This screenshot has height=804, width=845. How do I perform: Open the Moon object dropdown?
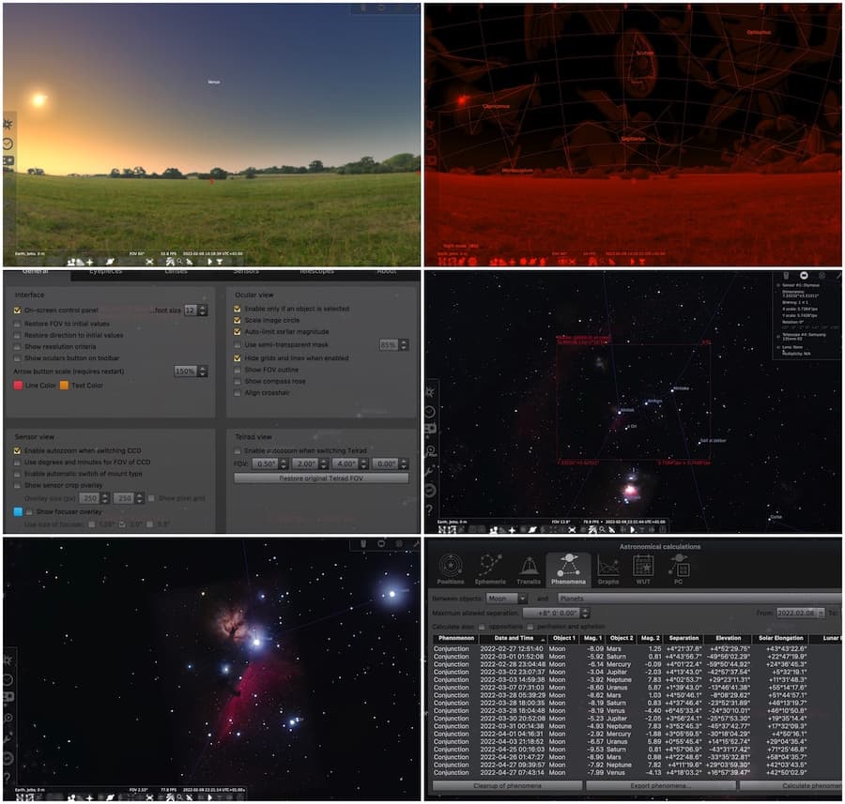click(507, 599)
